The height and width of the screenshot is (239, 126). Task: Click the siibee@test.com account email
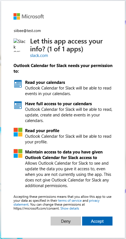(27, 31)
